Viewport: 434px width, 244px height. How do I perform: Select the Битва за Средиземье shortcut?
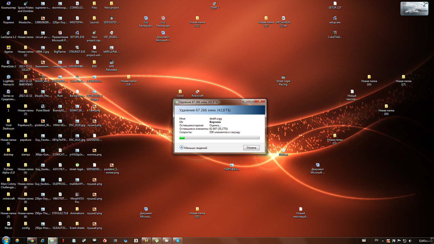pyautogui.click(x=8, y=95)
